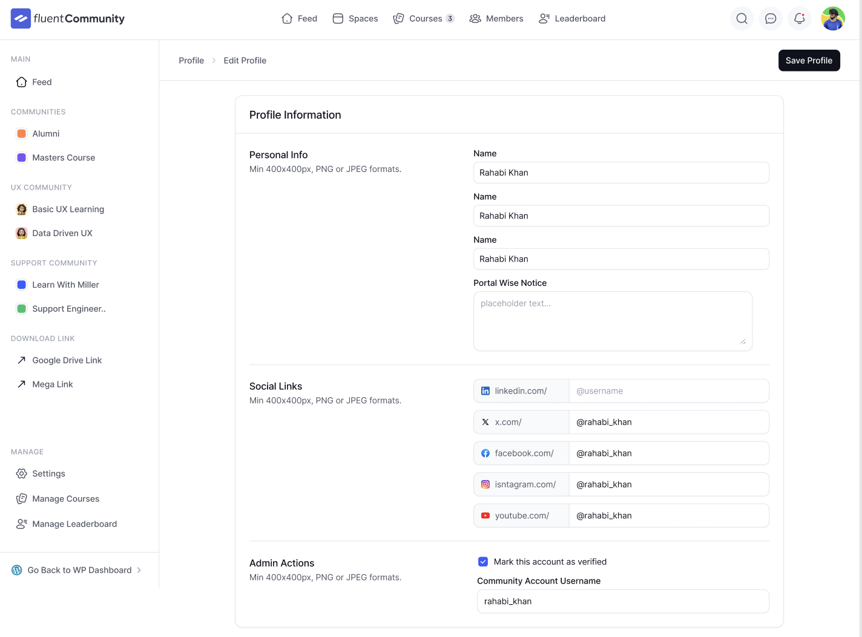The width and height of the screenshot is (862, 637).
Task: Open the search icon in header
Action: pyautogui.click(x=742, y=18)
